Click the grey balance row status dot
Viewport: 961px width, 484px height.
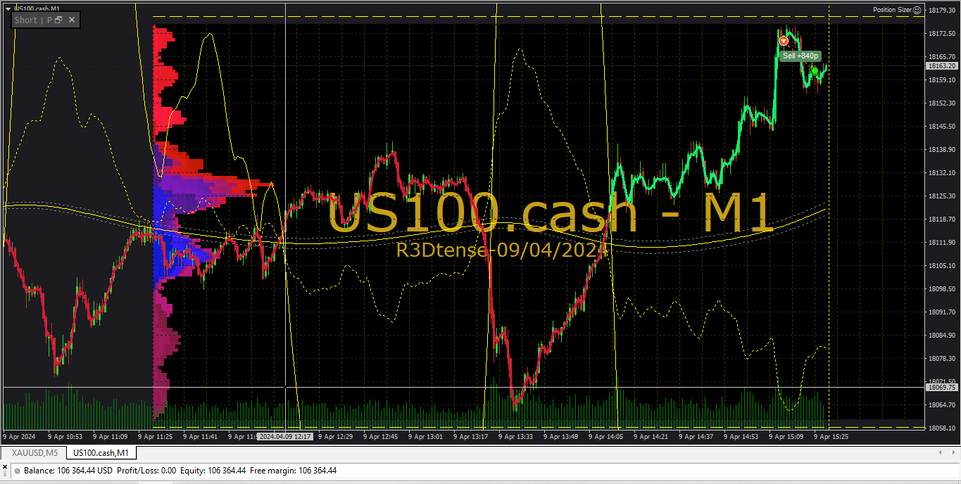(17, 471)
